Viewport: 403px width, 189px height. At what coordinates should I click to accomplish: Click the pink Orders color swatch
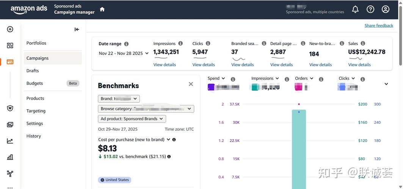point(298,87)
